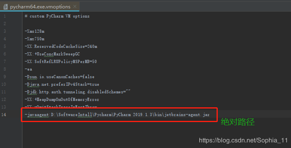Screen dimensions: 291x148
Task: Click line number 1 in gutter
Action: (x=5, y=16)
